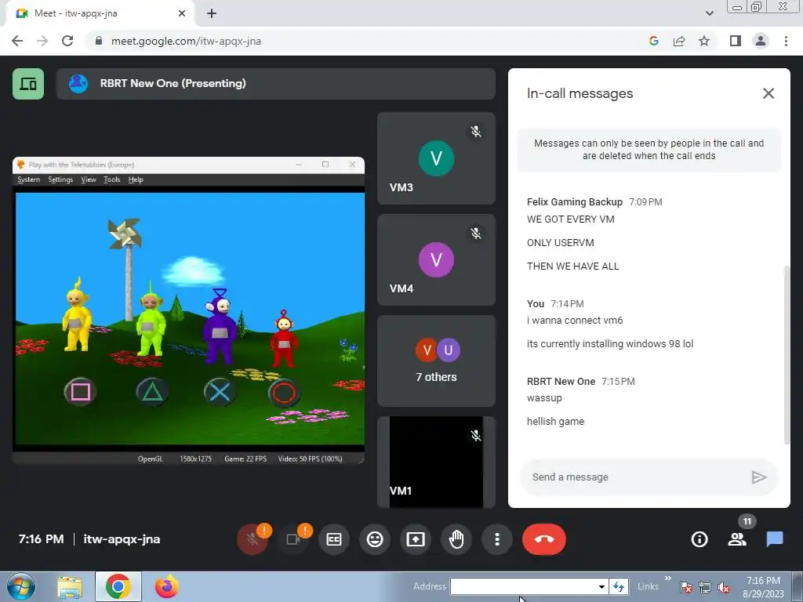The image size is (803, 602).
Task: Click the blue cross button in game
Action: 220,392
